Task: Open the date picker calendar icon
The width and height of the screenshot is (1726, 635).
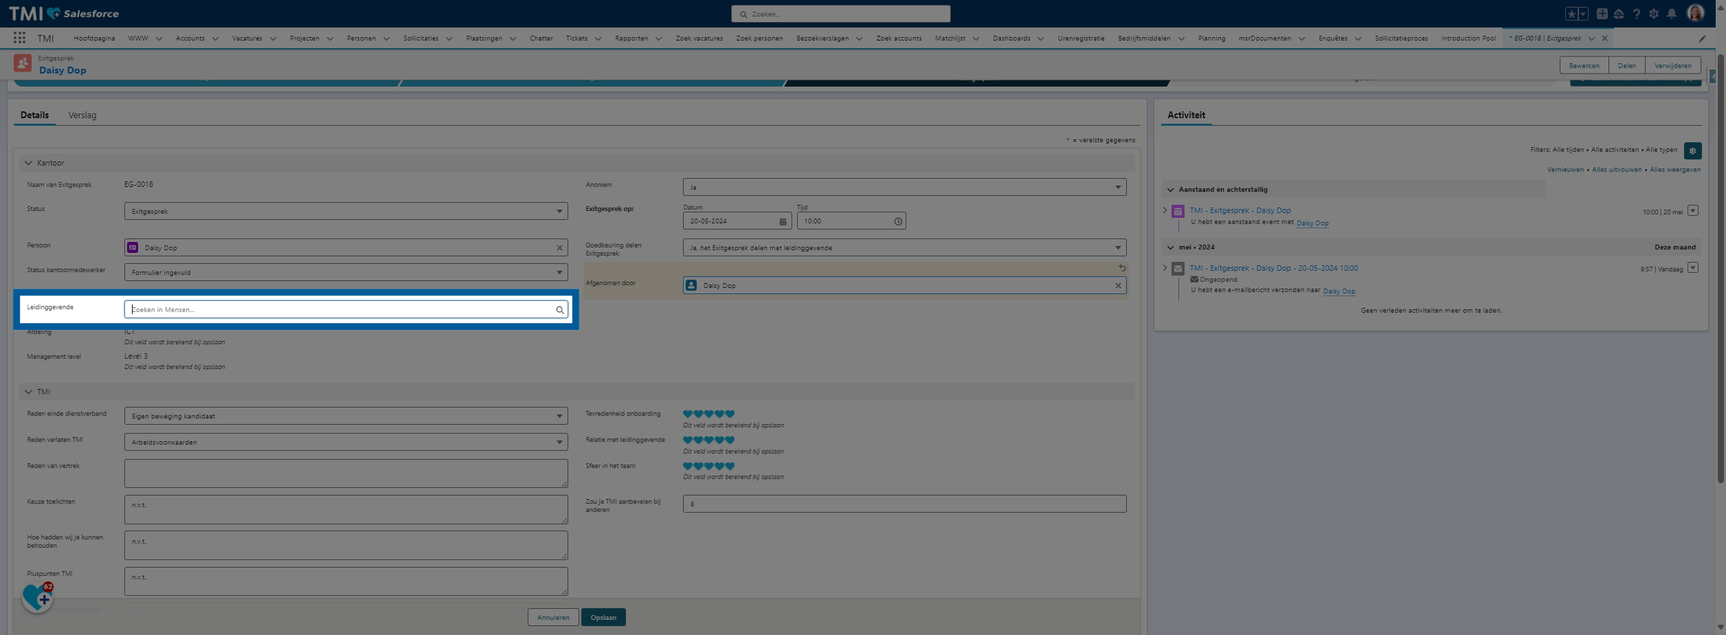Action: click(x=783, y=221)
